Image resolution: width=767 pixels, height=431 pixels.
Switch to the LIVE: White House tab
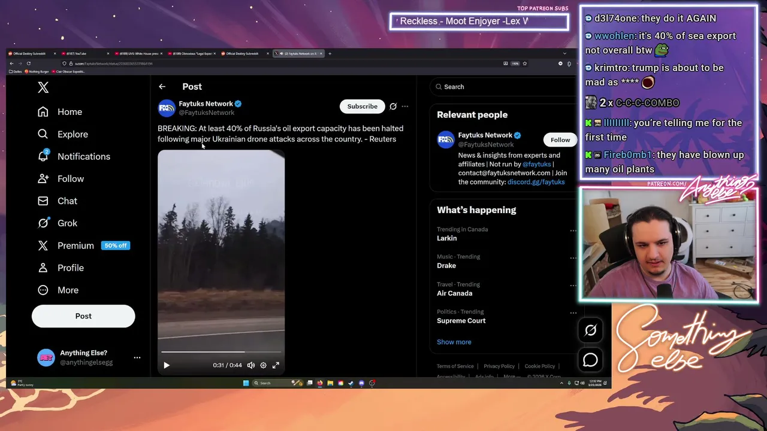(x=137, y=53)
